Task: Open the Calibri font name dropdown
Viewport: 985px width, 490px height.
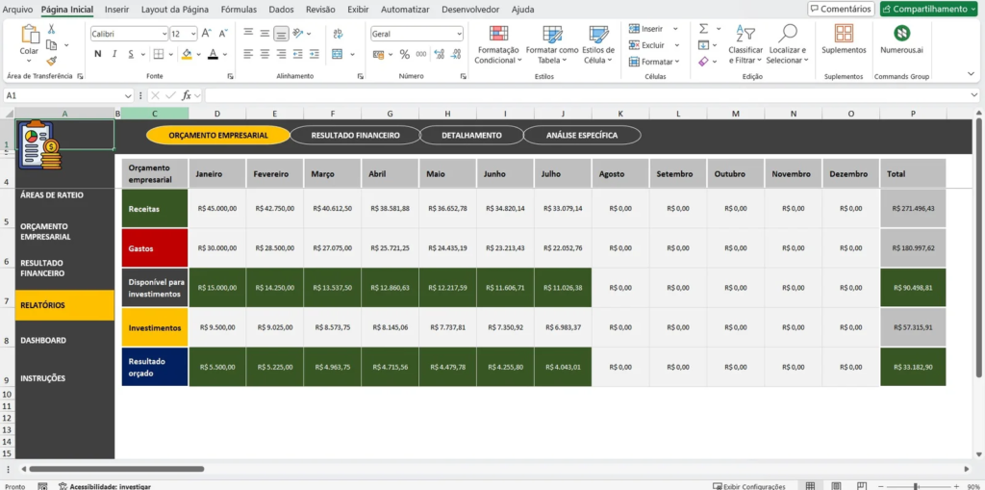Action: pyautogui.click(x=163, y=34)
